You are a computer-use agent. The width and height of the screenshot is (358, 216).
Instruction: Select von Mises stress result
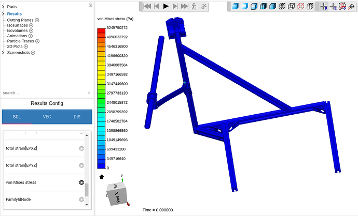point(21,182)
